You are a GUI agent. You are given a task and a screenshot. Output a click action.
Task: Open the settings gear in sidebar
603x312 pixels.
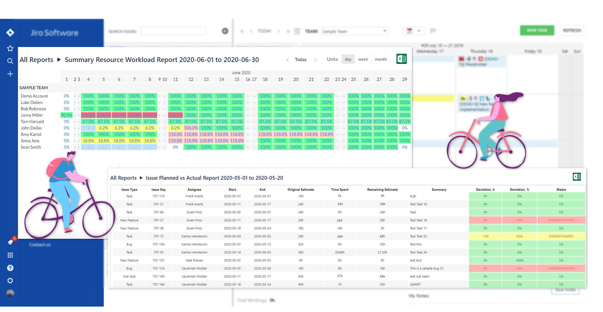(10, 281)
